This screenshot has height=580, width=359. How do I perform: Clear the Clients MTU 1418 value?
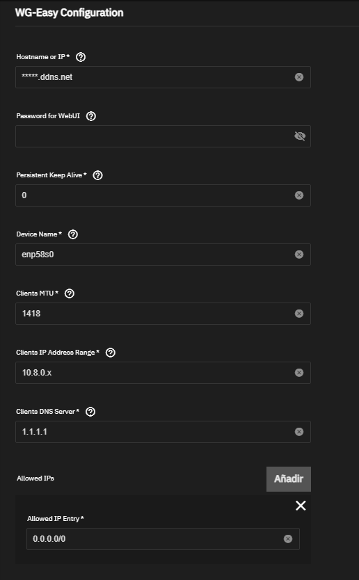[x=299, y=314]
